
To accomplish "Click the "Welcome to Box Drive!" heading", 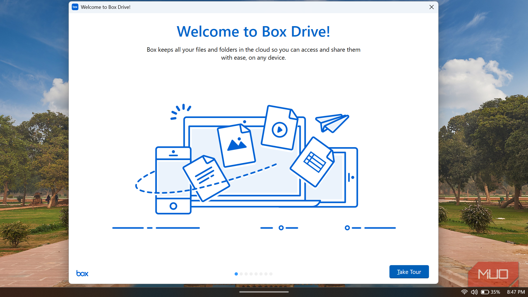I will coord(253,31).
